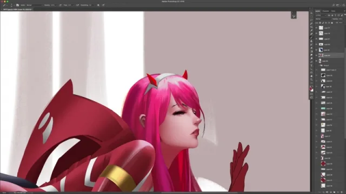Select the Rectangular Marquee tool
The image size is (346, 194).
coord(311,17)
